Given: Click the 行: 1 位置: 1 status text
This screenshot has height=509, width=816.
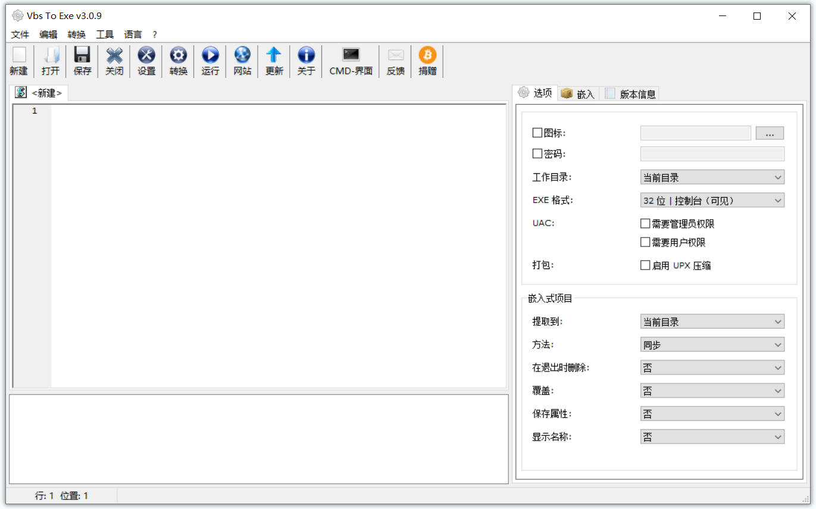Looking at the screenshot, I should [x=61, y=495].
